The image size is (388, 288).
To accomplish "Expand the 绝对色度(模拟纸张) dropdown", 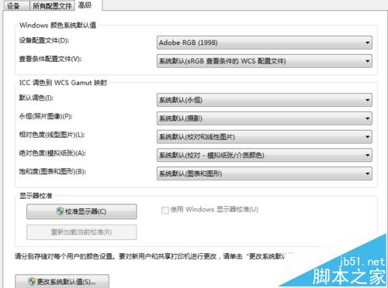I will click(265, 155).
